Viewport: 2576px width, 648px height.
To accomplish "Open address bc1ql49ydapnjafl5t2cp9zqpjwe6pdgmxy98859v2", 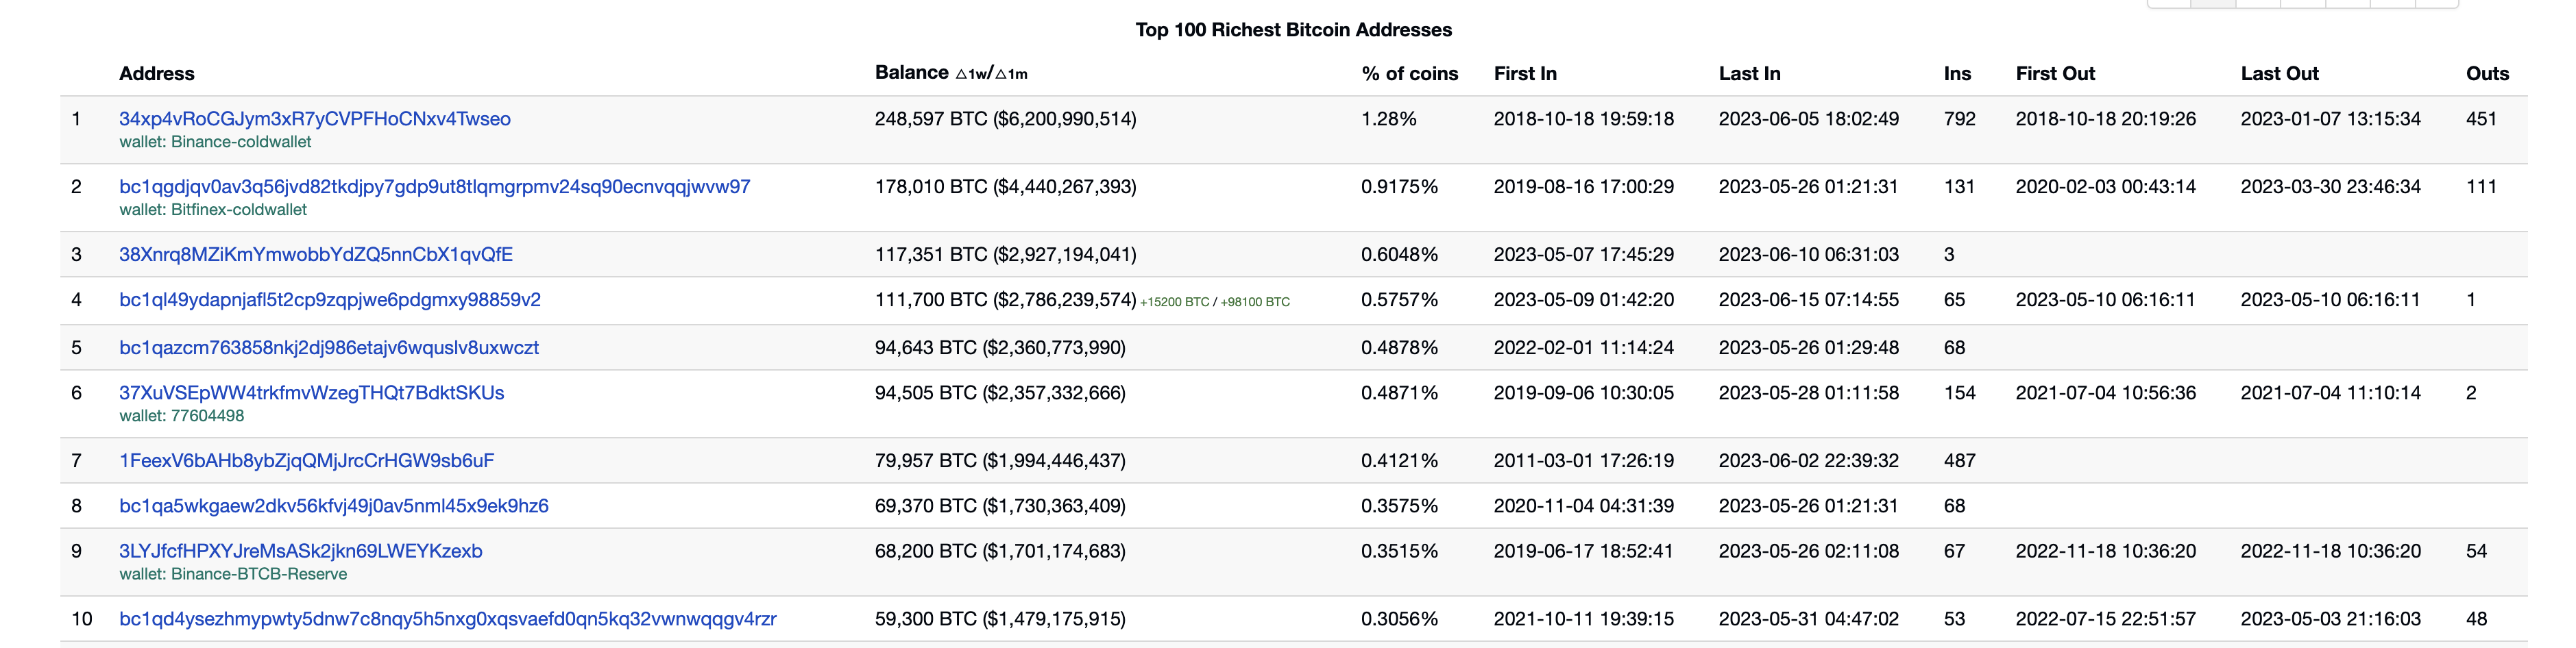I will click(x=330, y=300).
